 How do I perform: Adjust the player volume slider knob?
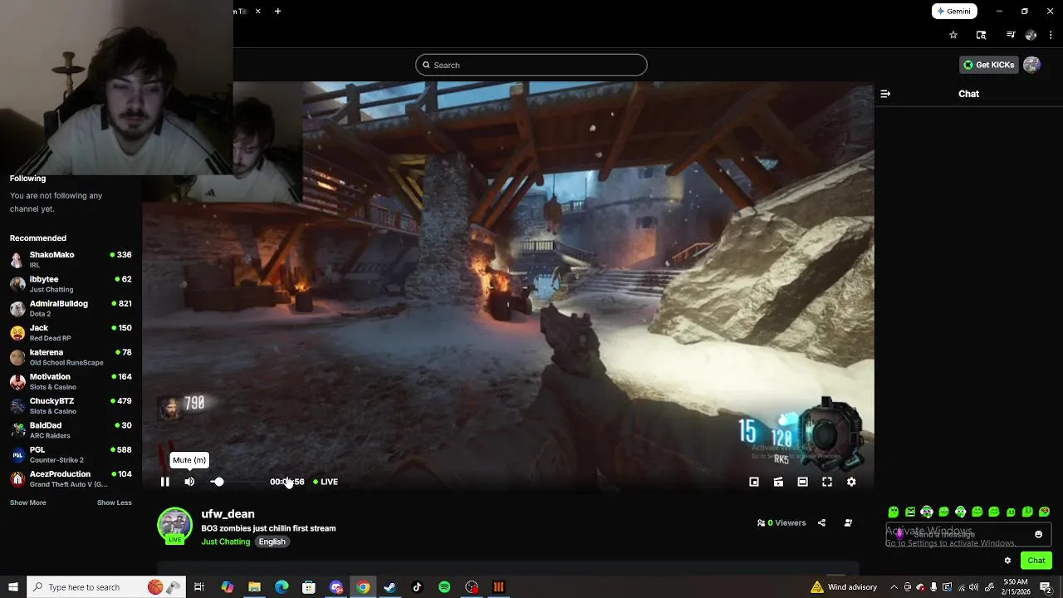[x=218, y=482]
